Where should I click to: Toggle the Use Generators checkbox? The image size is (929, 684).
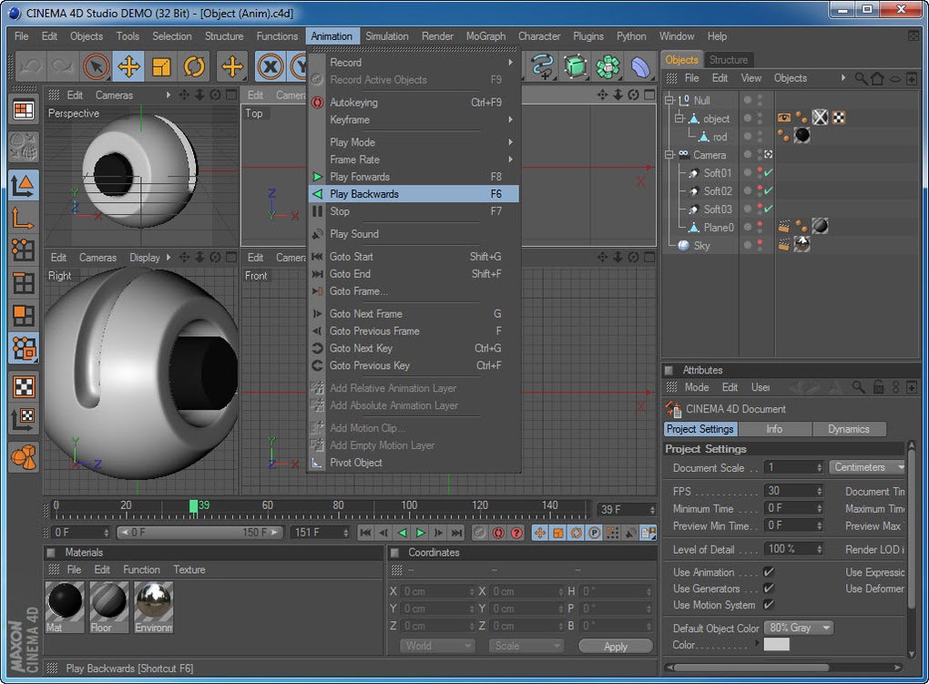coord(768,588)
